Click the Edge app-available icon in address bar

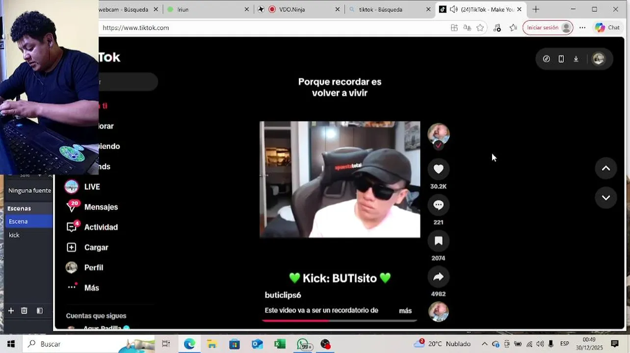point(454,28)
